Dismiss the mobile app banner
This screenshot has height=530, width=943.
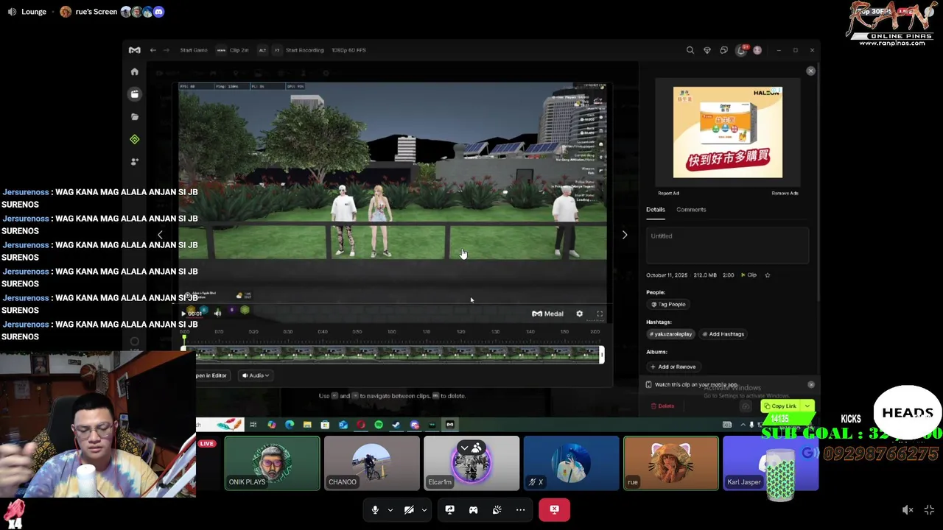pyautogui.click(x=811, y=384)
